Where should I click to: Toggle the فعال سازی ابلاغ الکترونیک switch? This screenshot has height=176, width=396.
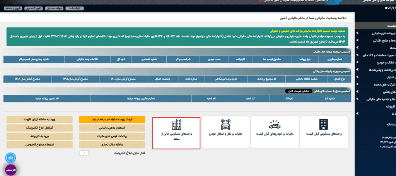(x=84, y=153)
